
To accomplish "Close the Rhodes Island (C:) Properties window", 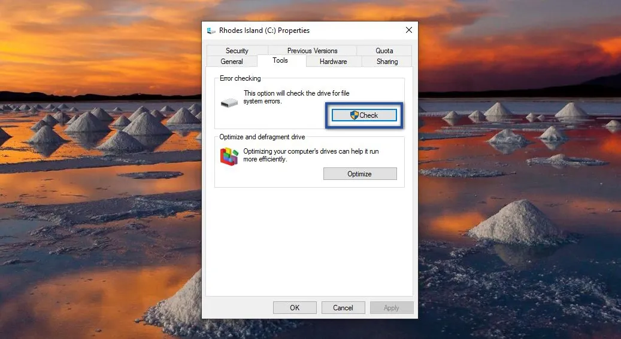I will (409, 30).
